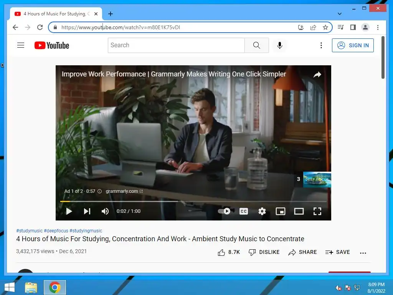393x295 pixels.
Task: Open YouTube settings three-dot menu
Action: pos(321,45)
